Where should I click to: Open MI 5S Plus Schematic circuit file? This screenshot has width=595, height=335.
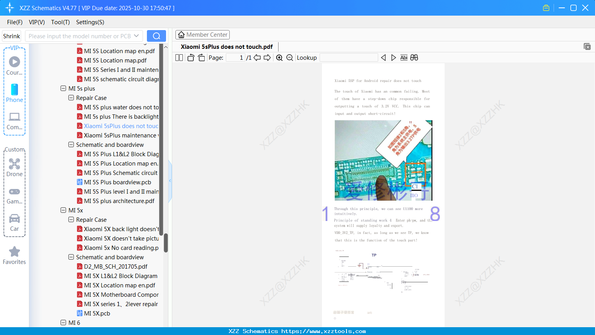coord(117,173)
